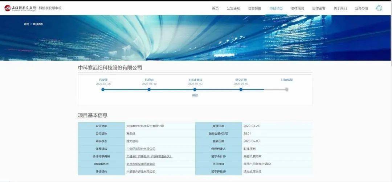The width and height of the screenshot is (392, 182).
Task: Select the 项目动态 navigation tab
Action: (276, 8)
